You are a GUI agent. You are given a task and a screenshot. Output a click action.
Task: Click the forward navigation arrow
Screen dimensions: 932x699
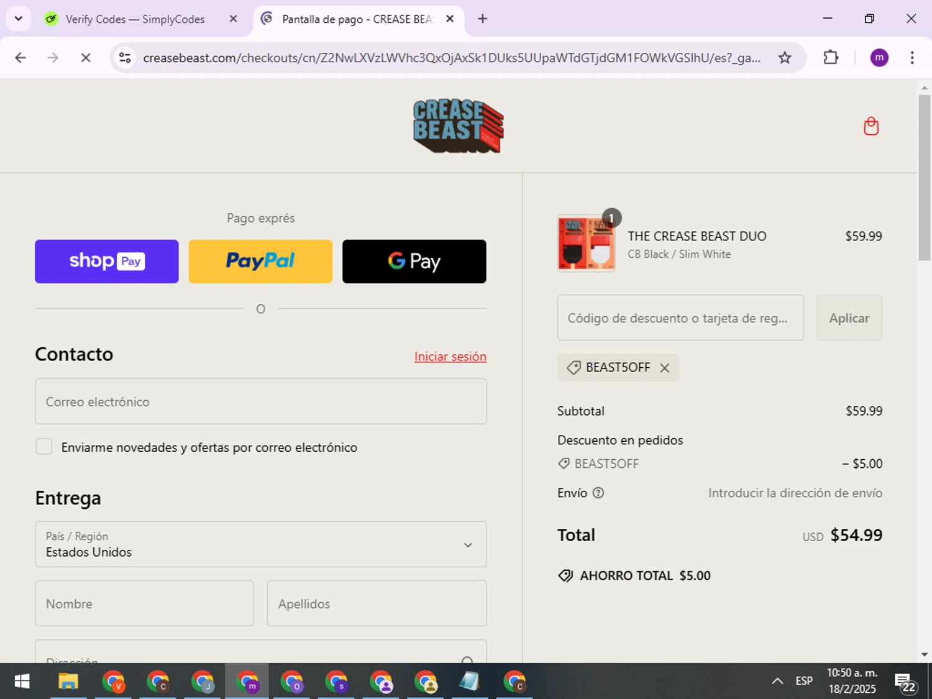click(x=53, y=58)
